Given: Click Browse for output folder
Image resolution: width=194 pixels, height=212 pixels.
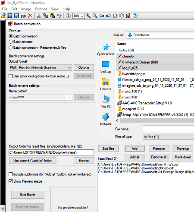Looking at the screenshot, I should point(84,161).
